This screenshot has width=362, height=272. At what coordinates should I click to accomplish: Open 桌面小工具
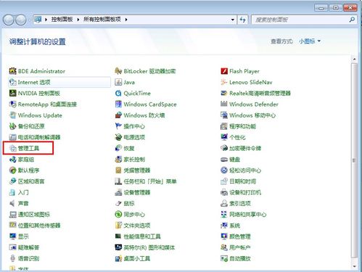click(133, 258)
